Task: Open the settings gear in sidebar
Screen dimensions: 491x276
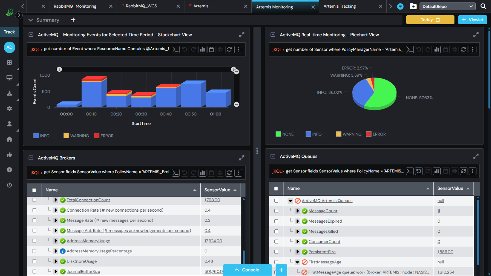Action: 10,109
